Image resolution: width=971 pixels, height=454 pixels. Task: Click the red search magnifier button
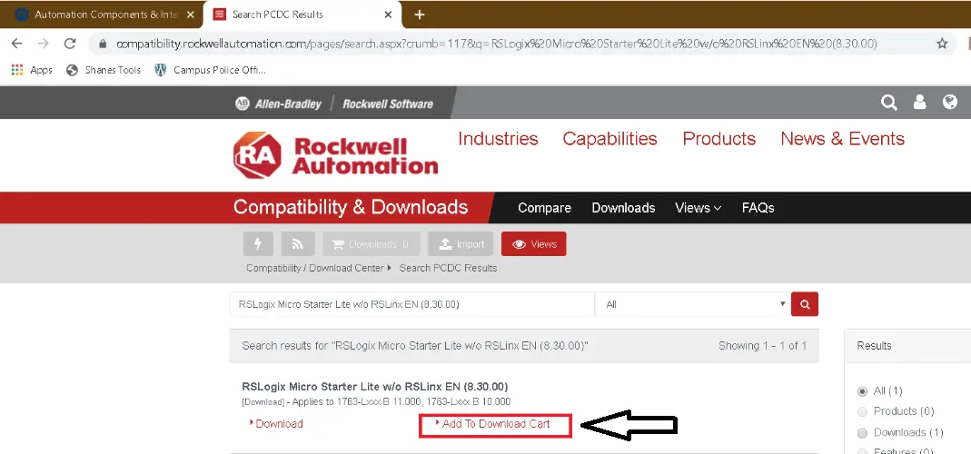[805, 304]
